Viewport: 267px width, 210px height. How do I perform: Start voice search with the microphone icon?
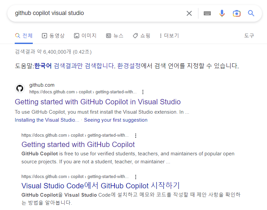[x=222, y=13]
